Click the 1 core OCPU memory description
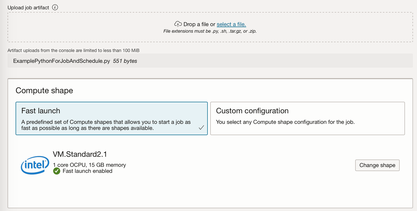The width and height of the screenshot is (417, 211). click(89, 165)
